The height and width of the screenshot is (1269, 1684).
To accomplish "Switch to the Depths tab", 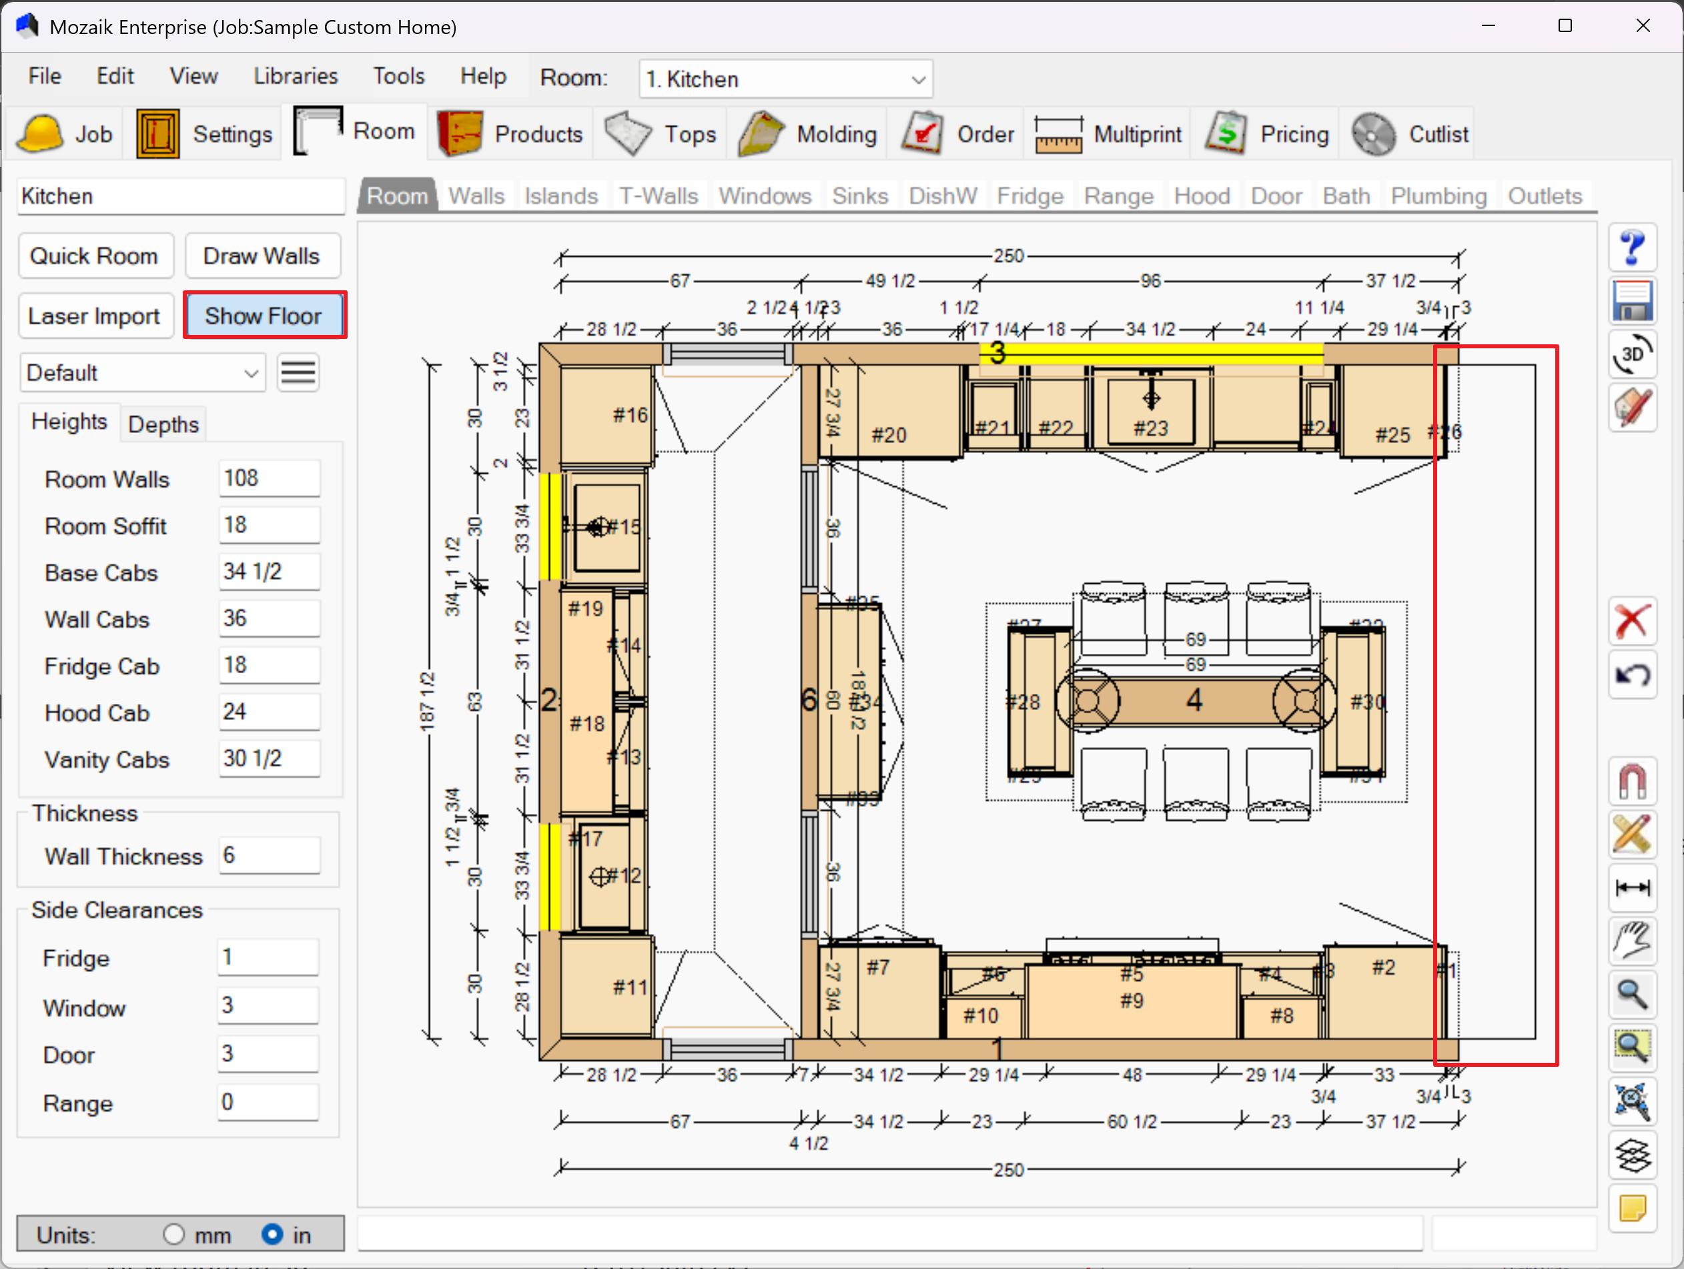I will (x=163, y=424).
